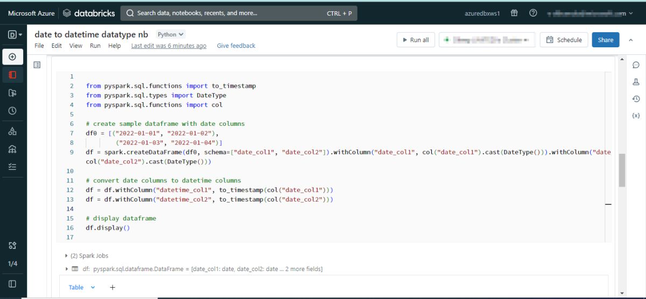Click the blue Share button
The image size is (646, 299).
[606, 40]
